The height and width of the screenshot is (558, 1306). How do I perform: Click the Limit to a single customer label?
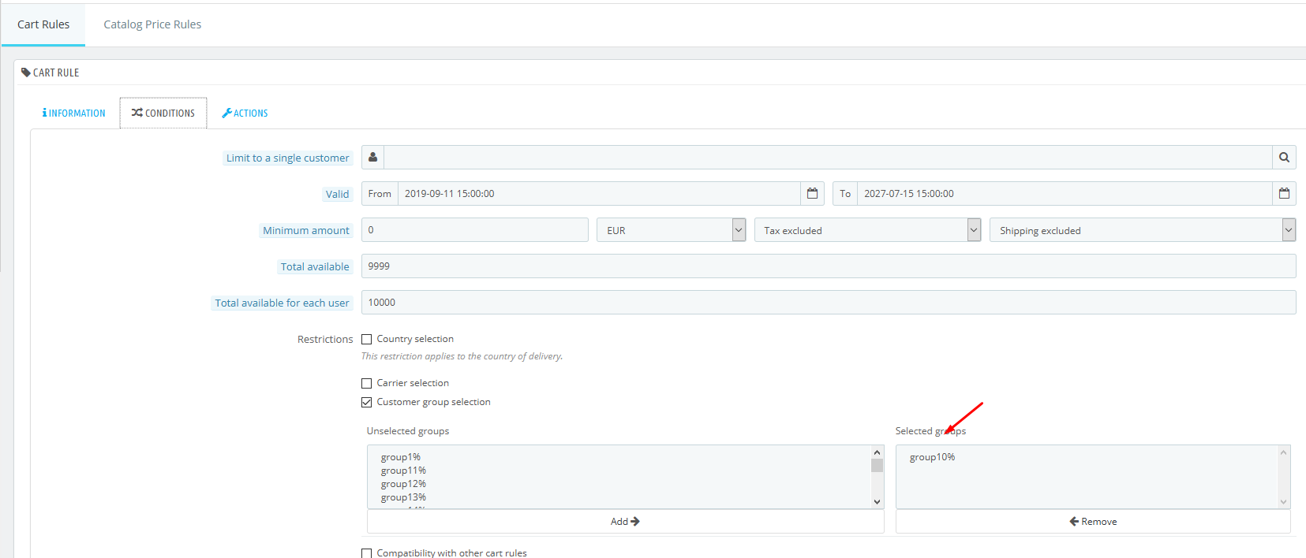point(287,158)
